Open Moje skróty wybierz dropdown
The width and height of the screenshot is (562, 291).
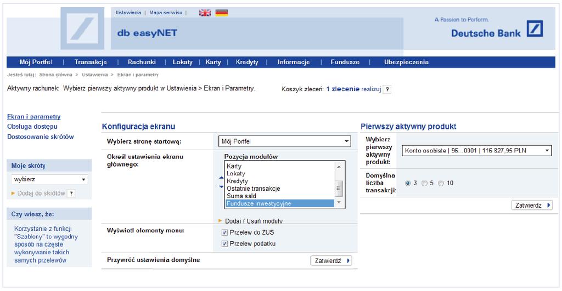click(x=49, y=179)
